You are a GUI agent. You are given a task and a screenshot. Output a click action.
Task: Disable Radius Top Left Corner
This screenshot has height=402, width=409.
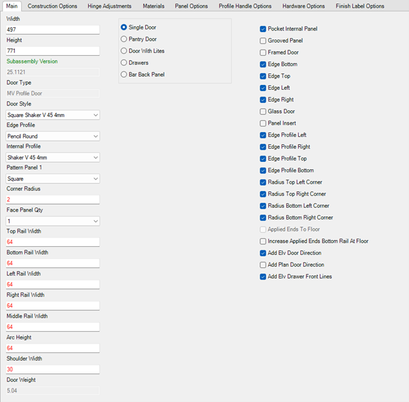click(263, 182)
